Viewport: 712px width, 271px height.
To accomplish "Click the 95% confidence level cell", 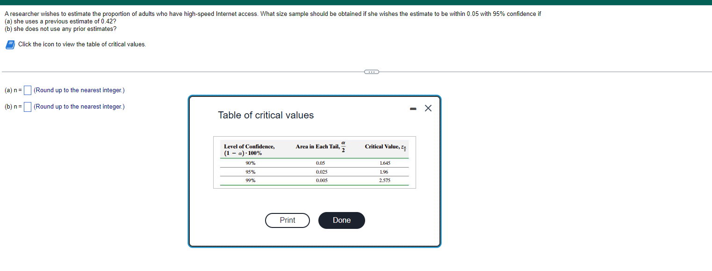I will (251, 172).
